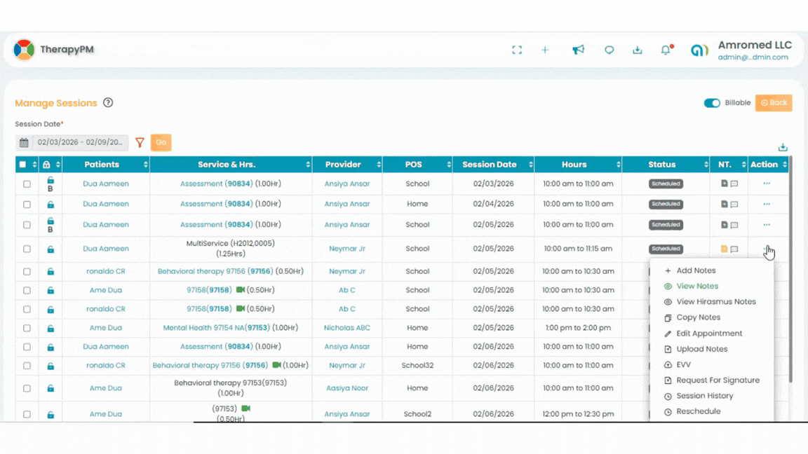The height and width of the screenshot is (454, 808).
Task: Check the ronaldo CR Behavioral therapy 0.50Hr row
Action: pyautogui.click(x=27, y=272)
